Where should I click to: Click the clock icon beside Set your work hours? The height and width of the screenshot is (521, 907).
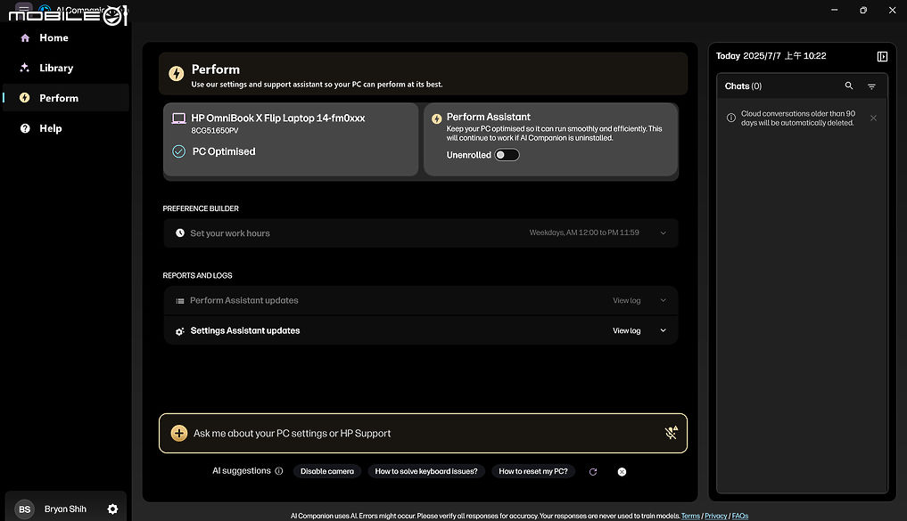(x=180, y=232)
